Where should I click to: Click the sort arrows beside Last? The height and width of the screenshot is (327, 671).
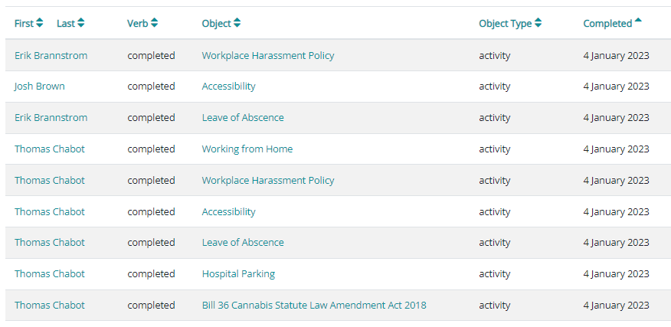pos(81,24)
